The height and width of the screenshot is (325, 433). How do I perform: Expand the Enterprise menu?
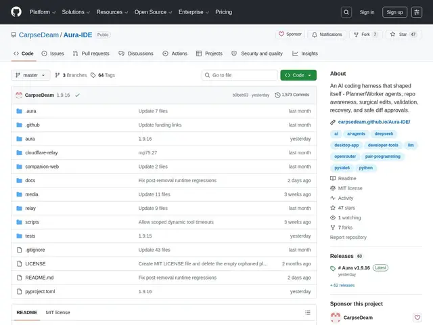[x=193, y=12]
